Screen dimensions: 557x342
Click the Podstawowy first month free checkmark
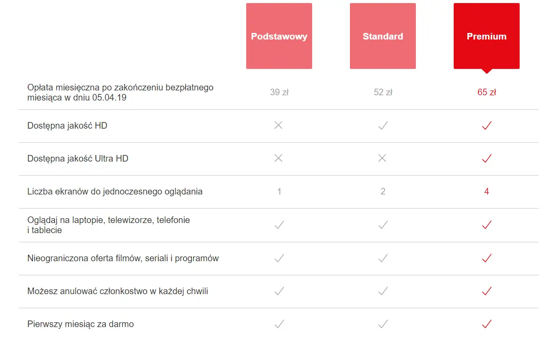pos(279,324)
